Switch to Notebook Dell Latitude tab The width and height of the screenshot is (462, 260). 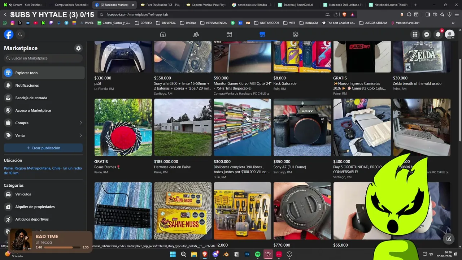coord(343,5)
